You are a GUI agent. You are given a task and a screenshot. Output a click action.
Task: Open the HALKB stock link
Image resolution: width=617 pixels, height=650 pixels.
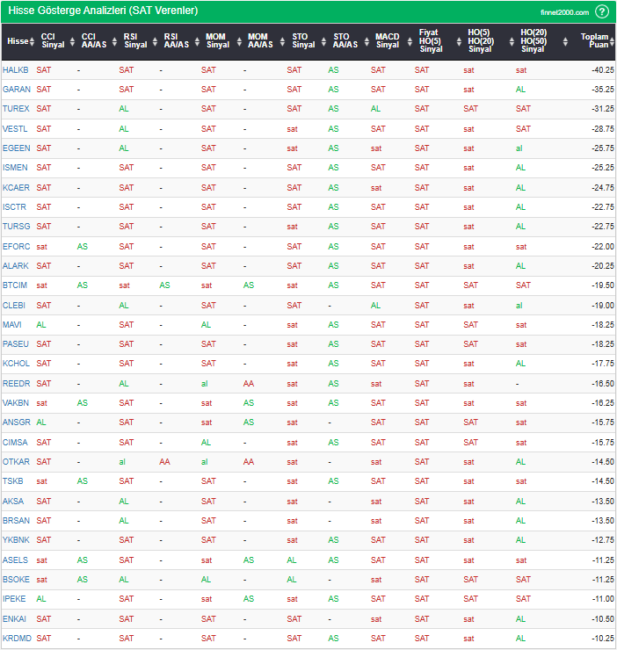15,70
